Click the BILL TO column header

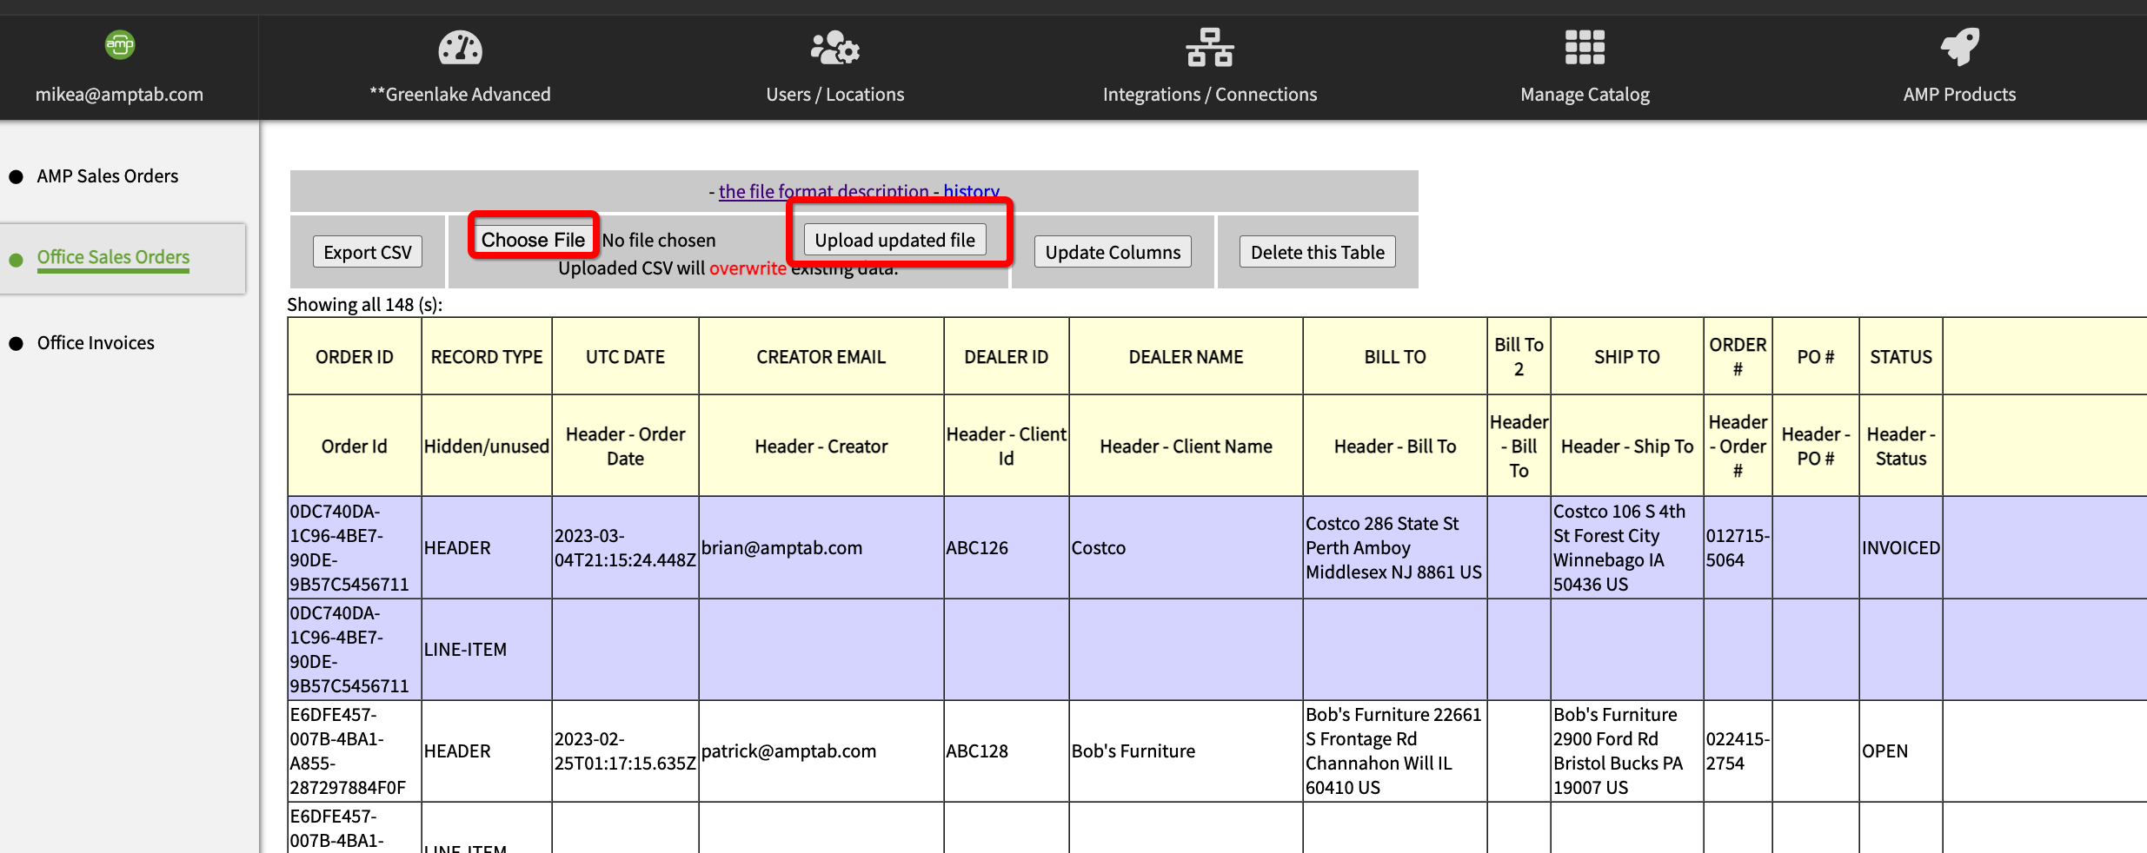pyautogui.click(x=1394, y=357)
